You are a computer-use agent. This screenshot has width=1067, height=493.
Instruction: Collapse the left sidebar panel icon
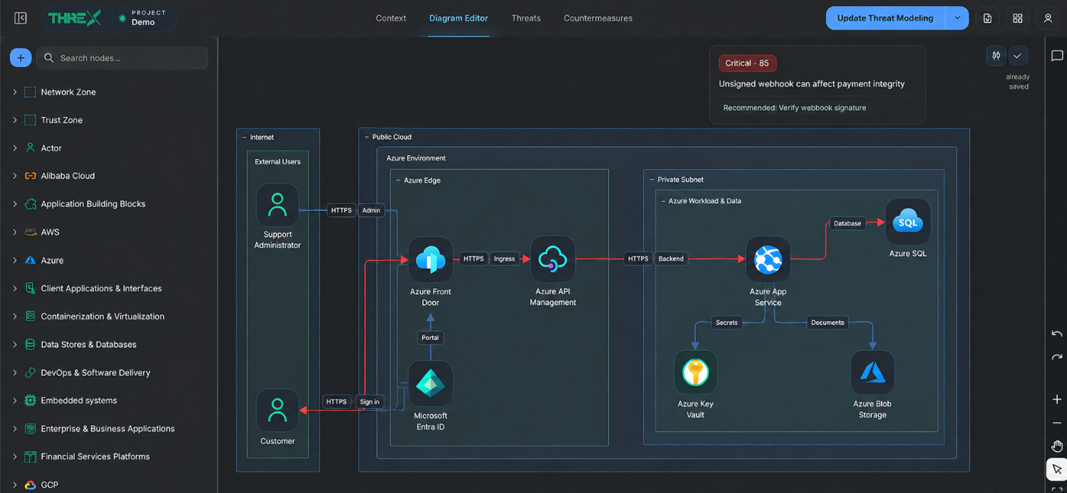(x=21, y=18)
